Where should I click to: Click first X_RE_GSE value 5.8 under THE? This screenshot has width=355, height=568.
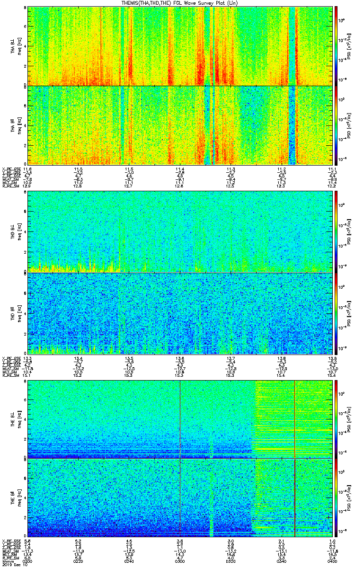(x=28, y=541)
